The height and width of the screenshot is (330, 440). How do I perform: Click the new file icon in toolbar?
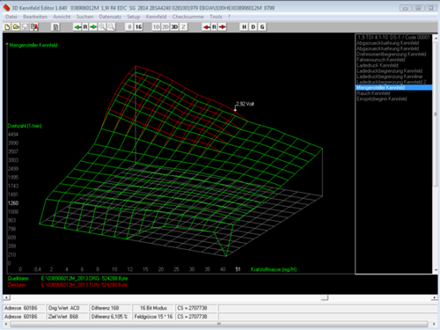[x=7, y=27]
